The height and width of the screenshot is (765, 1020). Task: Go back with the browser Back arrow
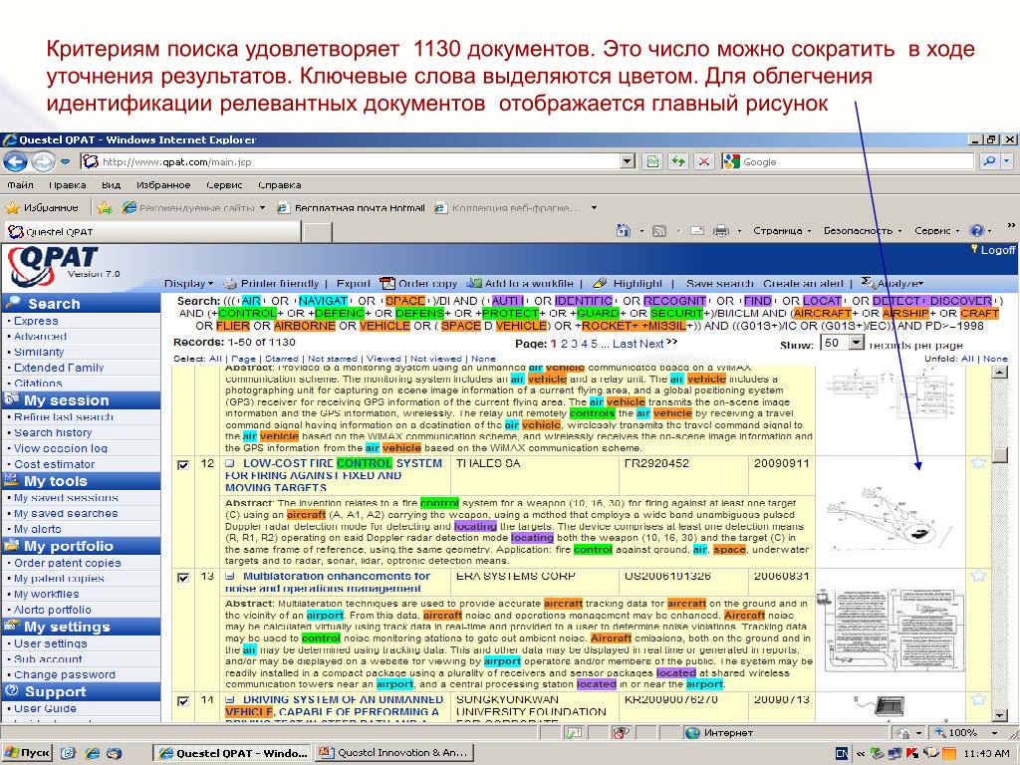(16, 161)
